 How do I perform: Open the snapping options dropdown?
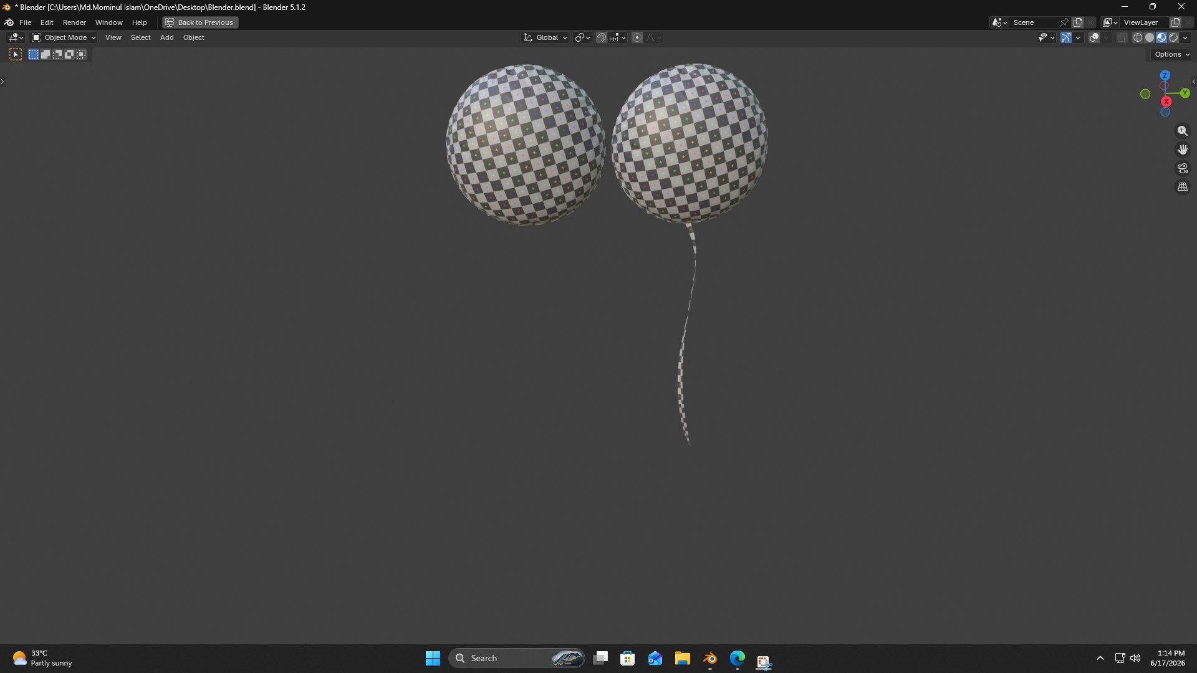click(618, 37)
